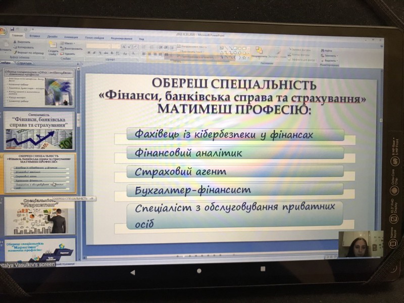Click Формат по образцу format painter

(30, 53)
